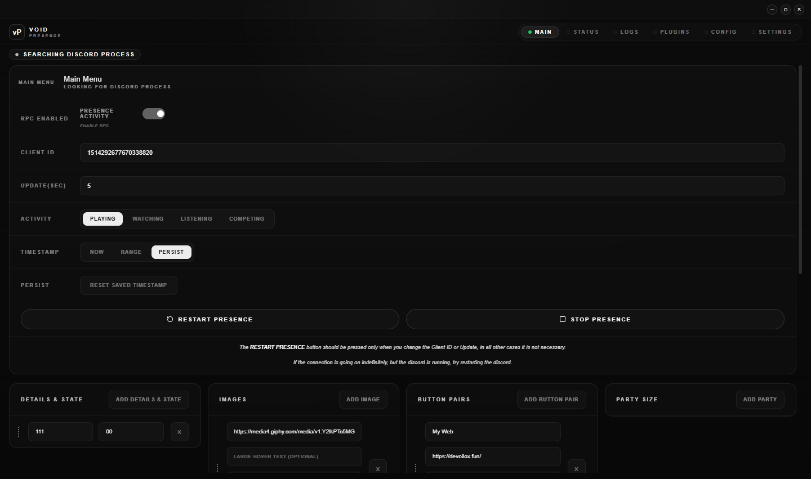The width and height of the screenshot is (811, 479).
Task: Click the drag handle of the giphy image
Action: click(217, 468)
